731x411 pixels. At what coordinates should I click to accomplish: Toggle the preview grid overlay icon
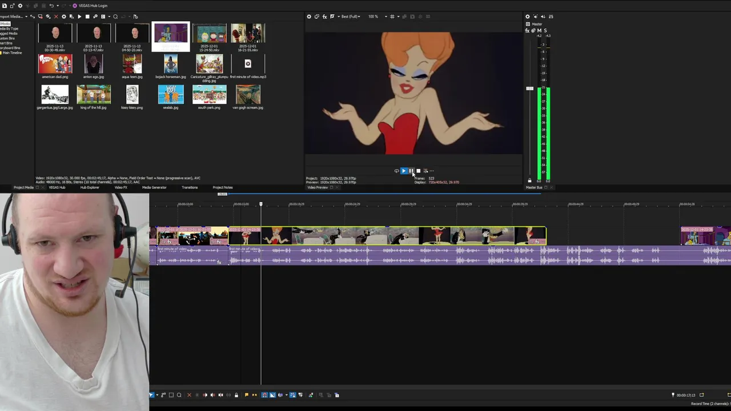pos(392,17)
